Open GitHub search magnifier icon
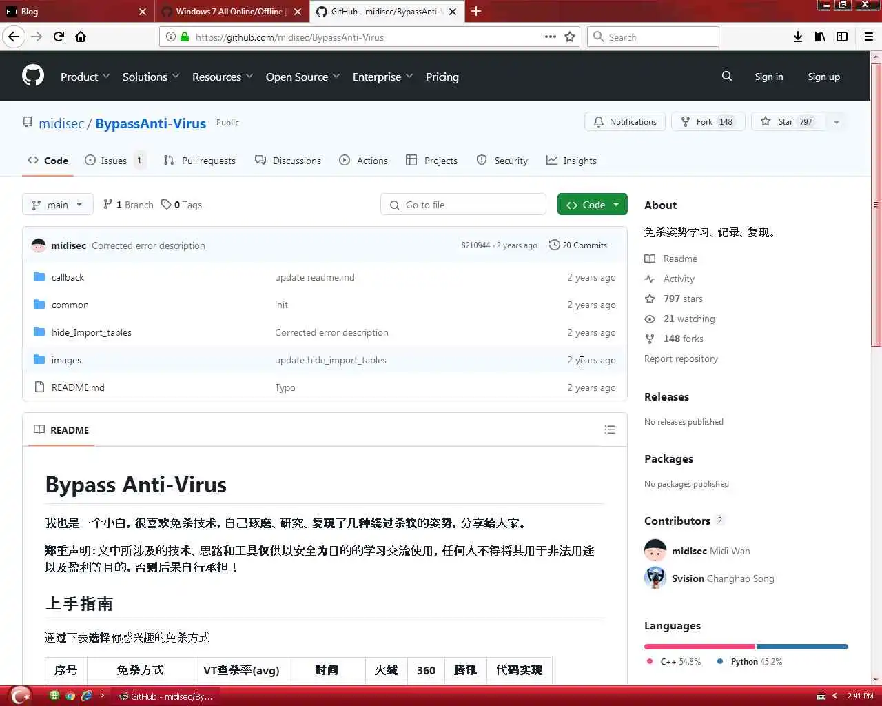This screenshot has height=706, width=882. pyautogui.click(x=727, y=77)
